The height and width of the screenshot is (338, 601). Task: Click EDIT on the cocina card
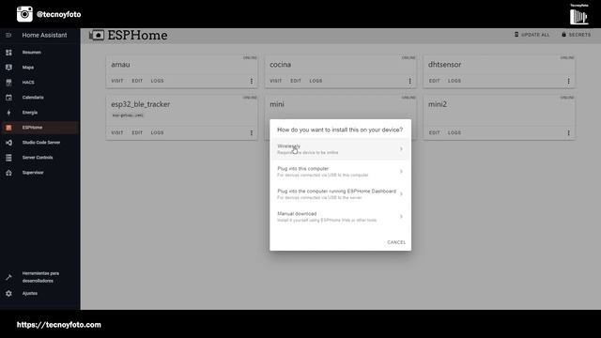click(296, 81)
